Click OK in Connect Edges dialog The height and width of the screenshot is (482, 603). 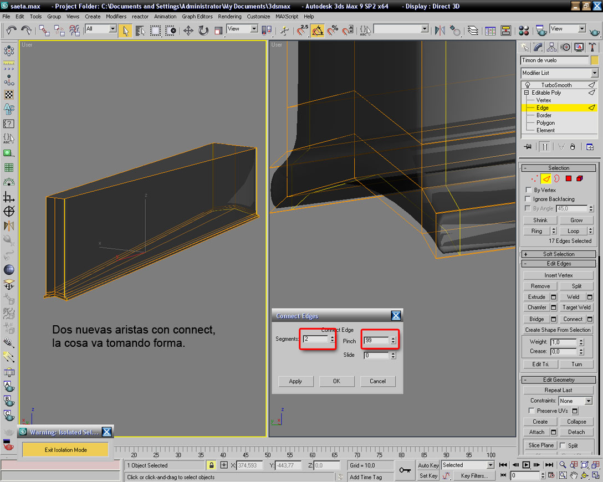[336, 381]
